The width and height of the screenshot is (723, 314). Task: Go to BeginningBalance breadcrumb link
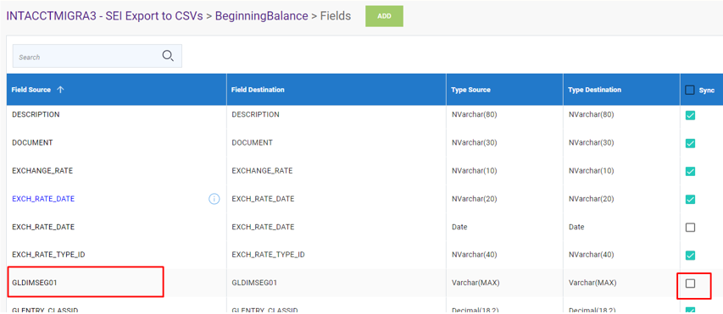pyautogui.click(x=261, y=16)
